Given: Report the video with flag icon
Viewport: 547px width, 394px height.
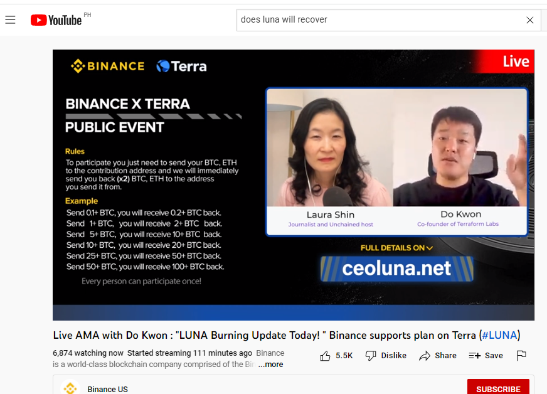Looking at the screenshot, I should point(521,355).
